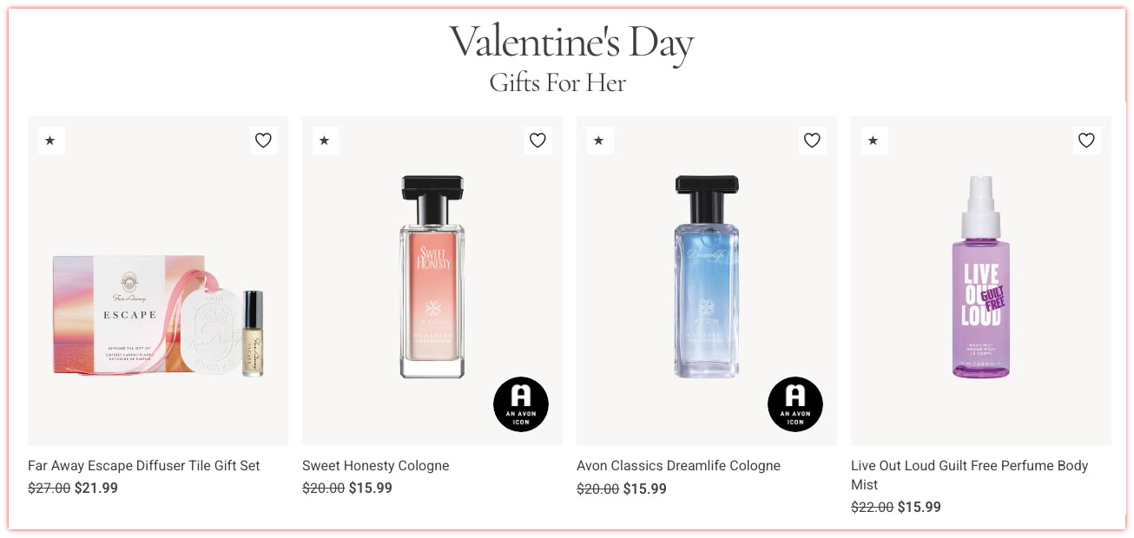Click the heart icon on the Far Away Escape card
Screen dimensions: 1134x538
[x=263, y=140]
